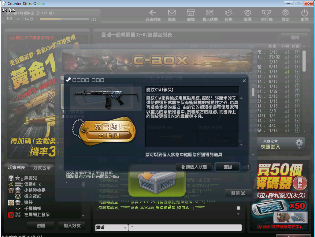Viewport: 315px width, 237px height.
Task: Click the 加入好友 add friend button
Action: (72, 226)
